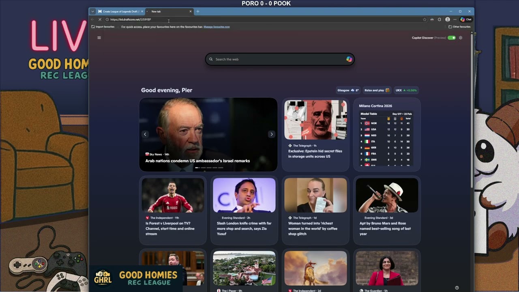Click the Sky News source label
This screenshot has width=519, height=292.
pyautogui.click(x=156, y=155)
